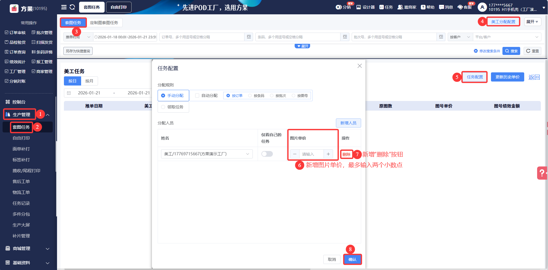The height and width of the screenshot is (270, 548).
Task: Open the 批次管理 shortcut
Action: coord(42,33)
